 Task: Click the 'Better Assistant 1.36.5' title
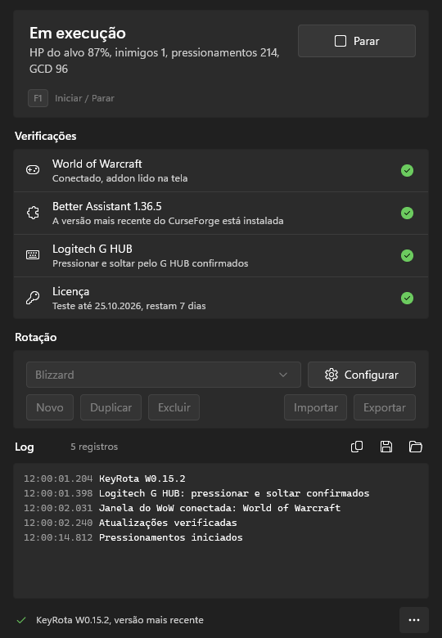click(107, 206)
